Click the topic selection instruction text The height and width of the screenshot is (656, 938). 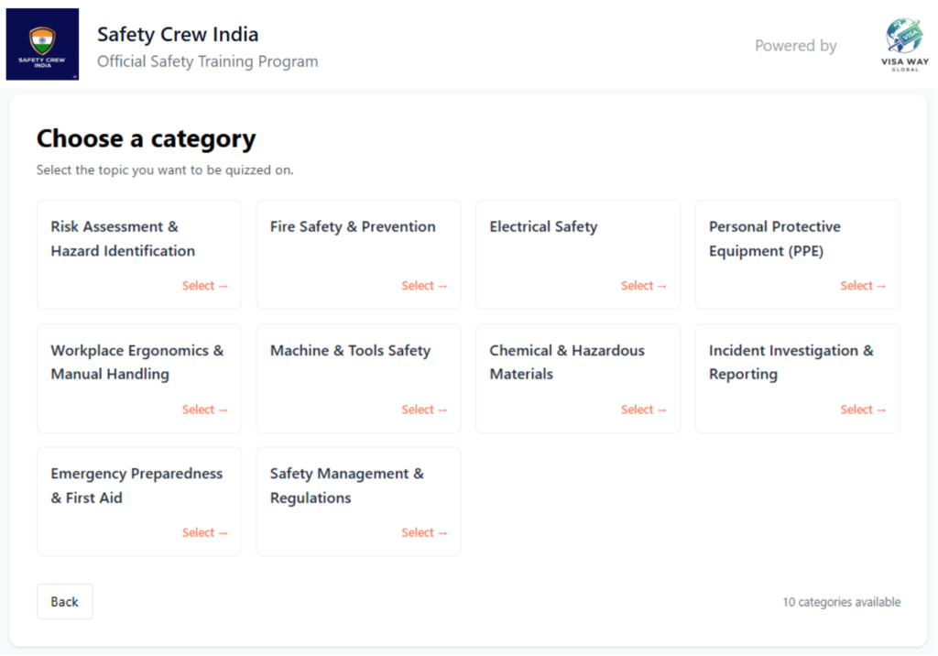coord(165,169)
